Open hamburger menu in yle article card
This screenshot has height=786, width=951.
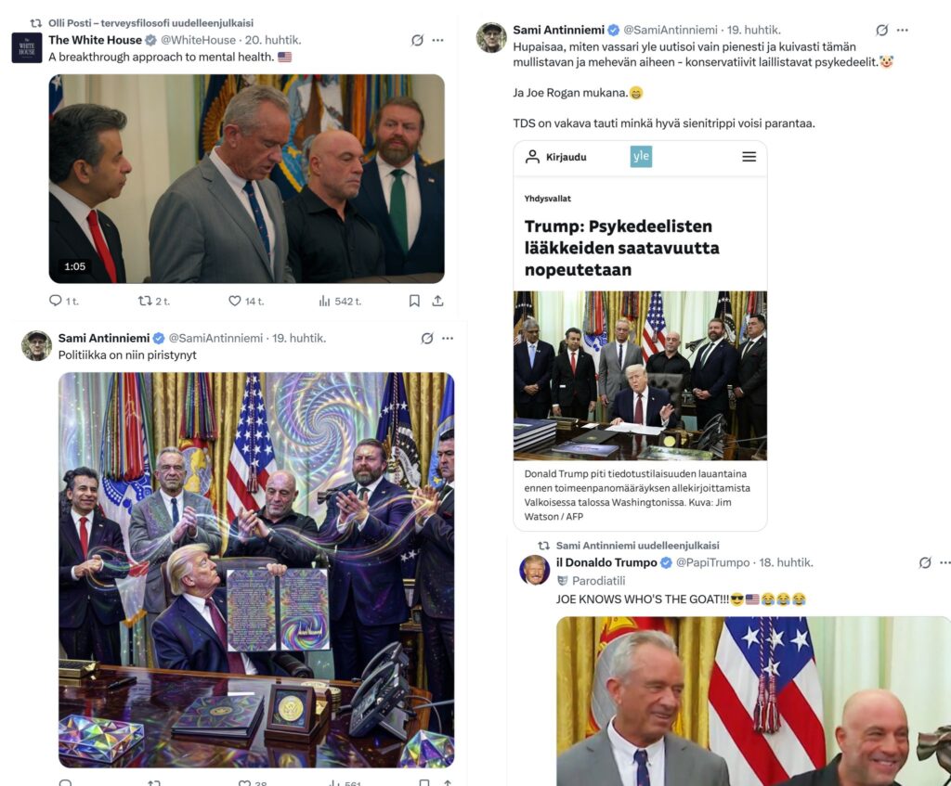[749, 157]
